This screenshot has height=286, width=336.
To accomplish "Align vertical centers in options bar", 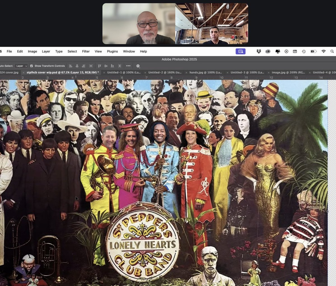I will point(106,66).
